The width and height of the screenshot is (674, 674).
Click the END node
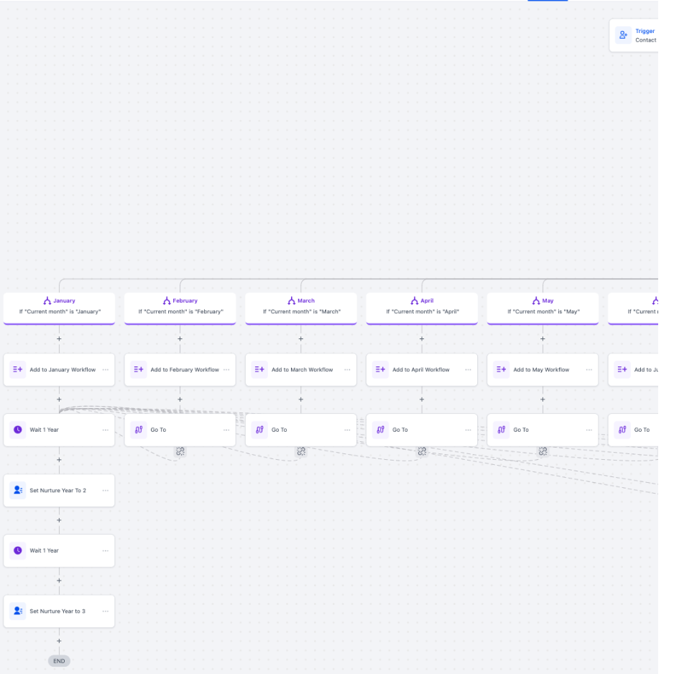click(59, 661)
